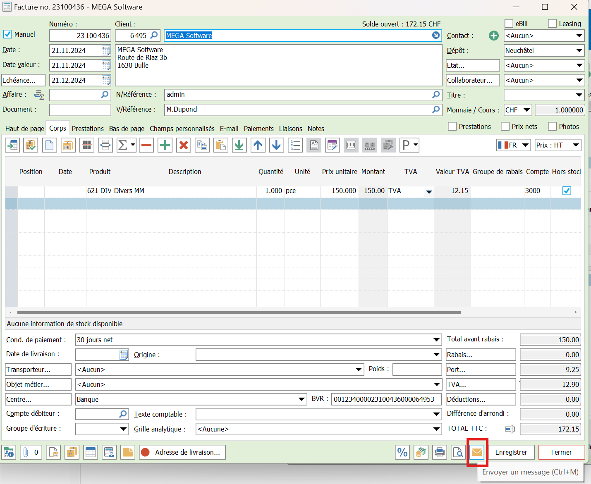Open the Contact dropdown
Image resolution: width=591 pixels, height=484 pixels.
click(x=579, y=36)
